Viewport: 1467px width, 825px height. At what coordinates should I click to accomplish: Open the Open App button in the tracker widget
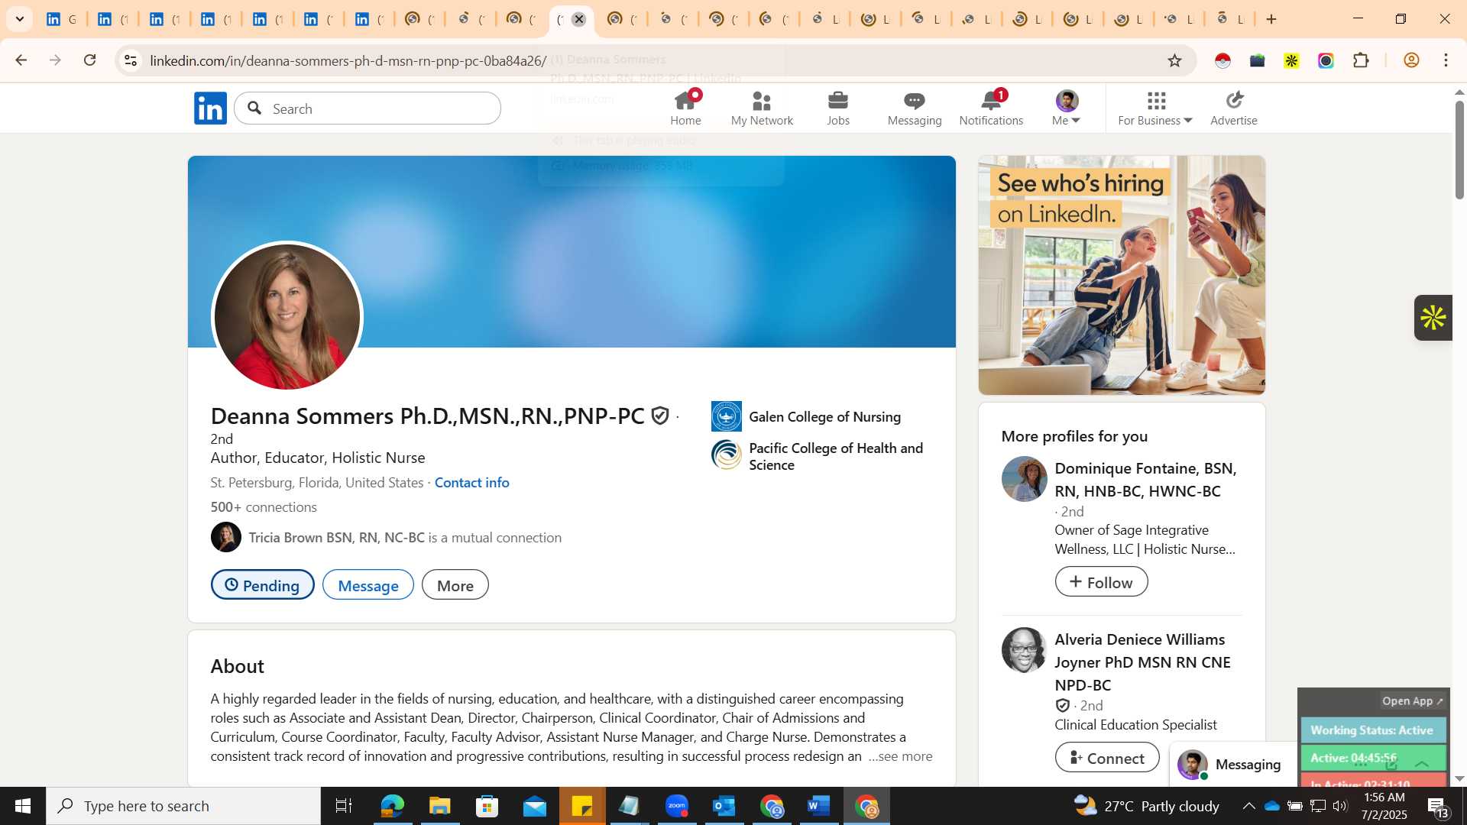point(1413,701)
